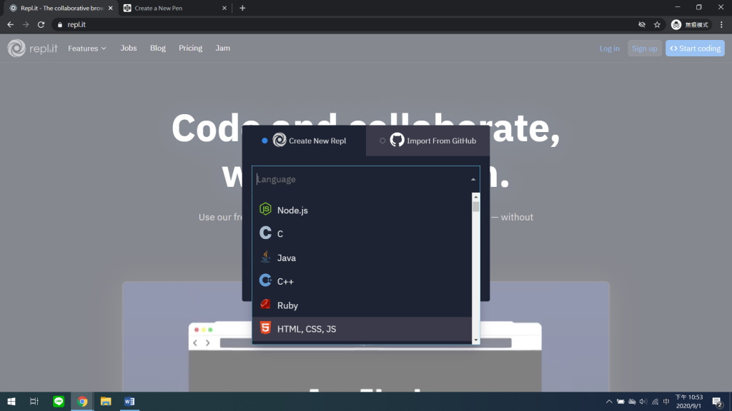Viewport: 732px width, 411px height.
Task: Switch to Create a New Pen browser tab
Action: [174, 8]
